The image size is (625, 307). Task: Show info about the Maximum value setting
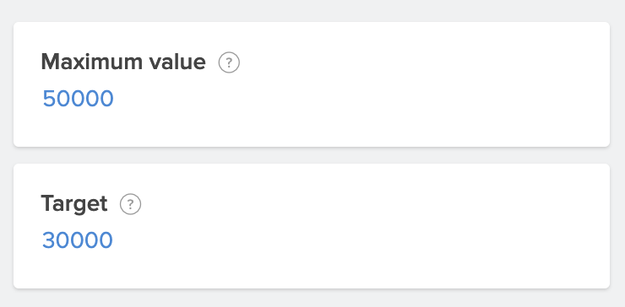click(x=229, y=62)
